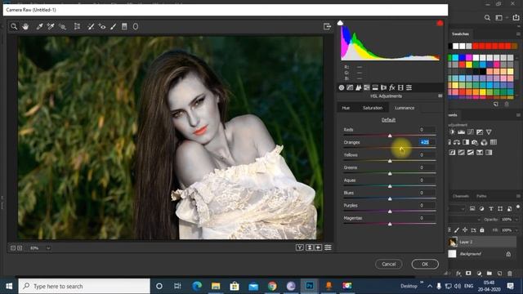Select the Targeted Adjustment tool
Viewport: 523px width, 294px height.
[62, 26]
